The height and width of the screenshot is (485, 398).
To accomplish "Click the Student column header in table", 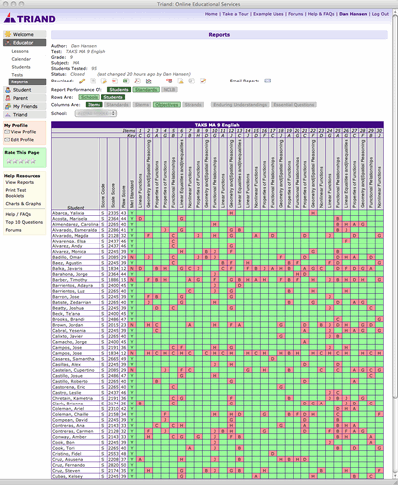I will 76,207.
